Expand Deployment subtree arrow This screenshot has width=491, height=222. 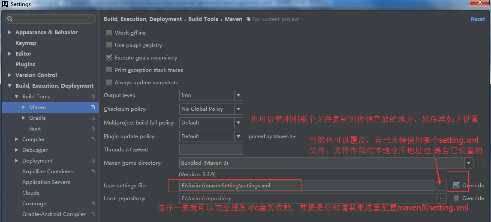click(16, 161)
